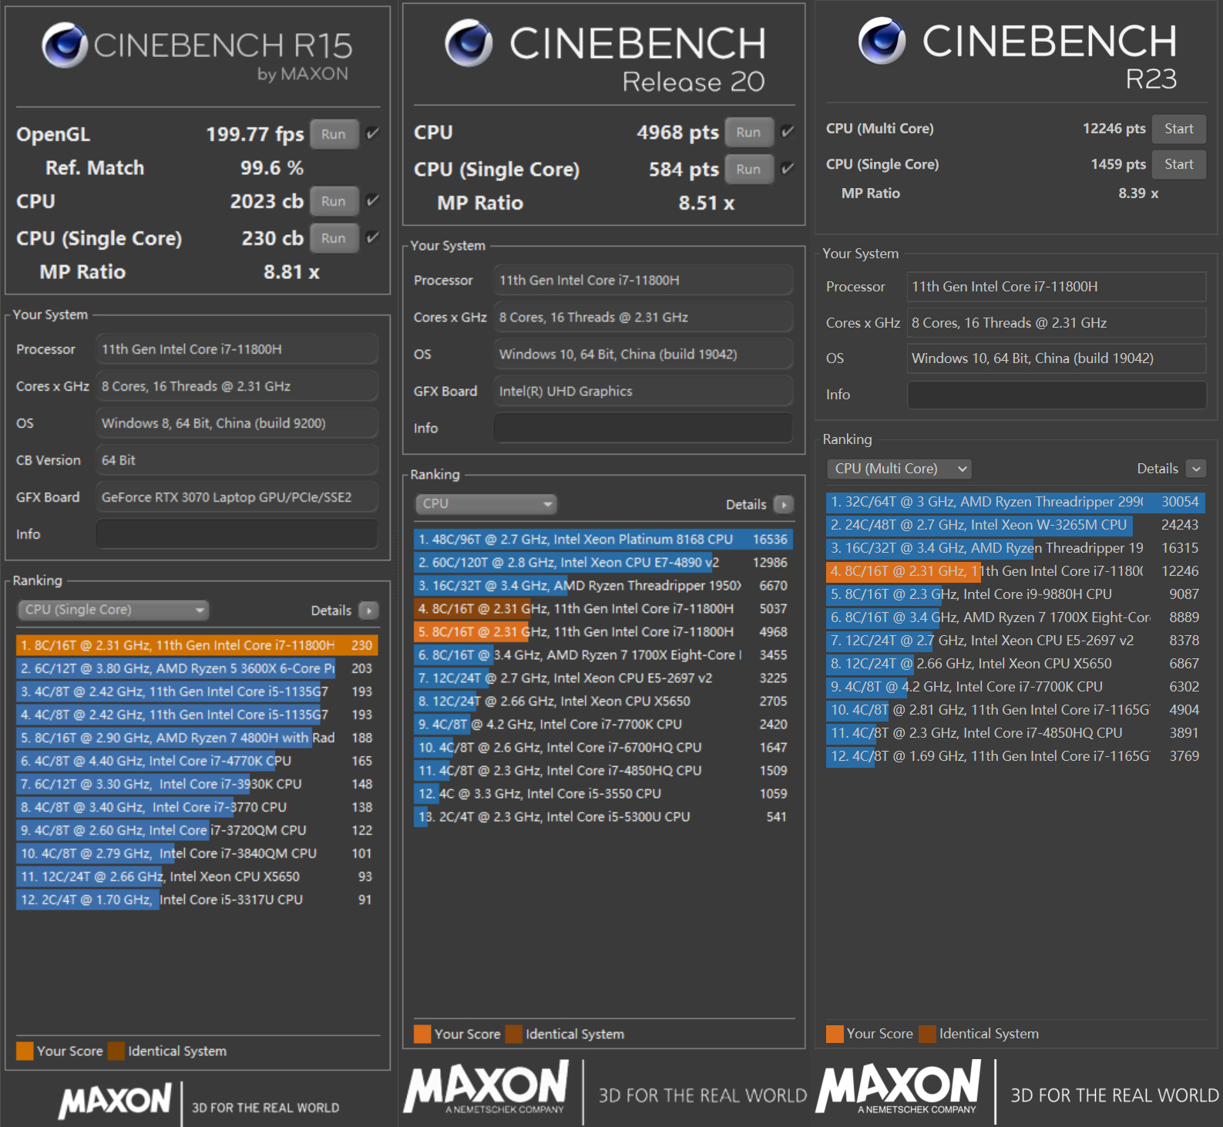Click the Identical System swatch in R15

coord(116,1051)
